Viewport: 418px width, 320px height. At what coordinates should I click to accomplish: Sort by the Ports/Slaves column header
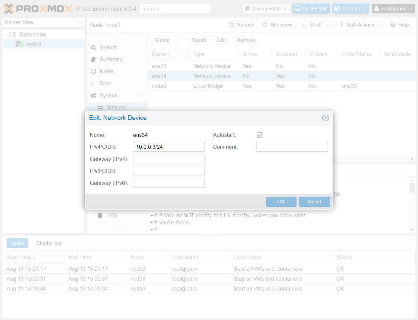click(x=358, y=54)
